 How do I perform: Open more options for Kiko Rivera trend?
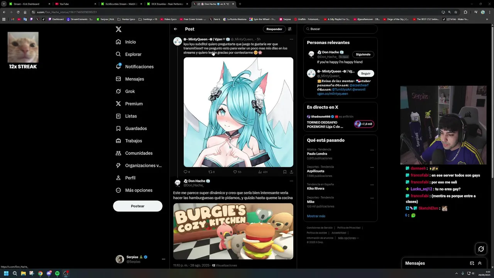[x=372, y=185]
